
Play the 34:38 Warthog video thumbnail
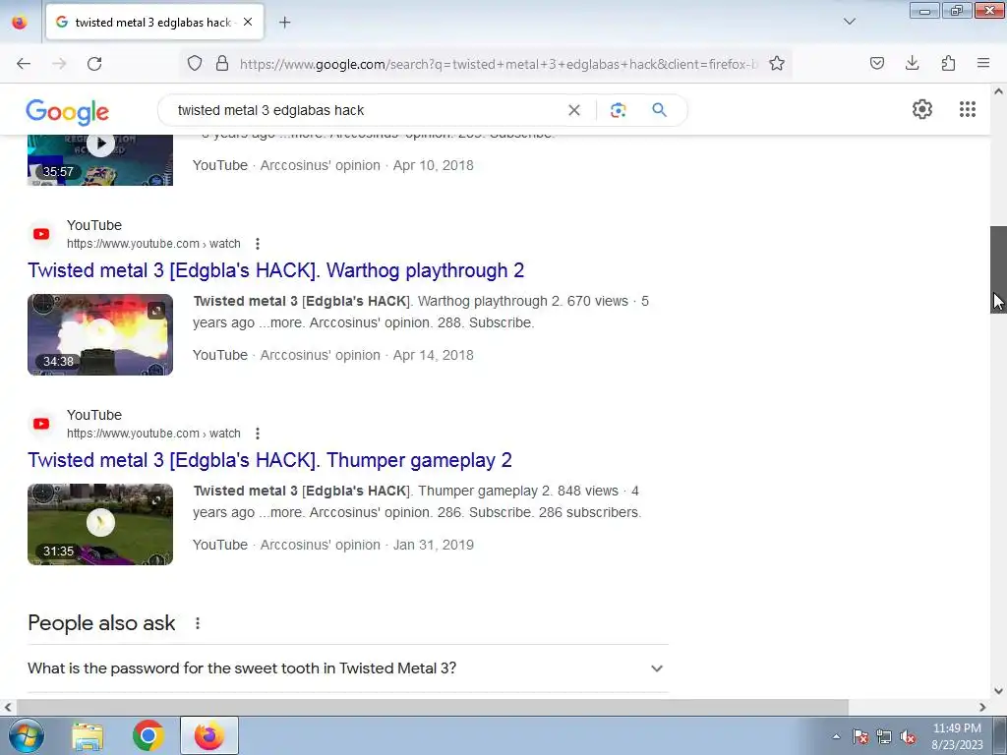point(100,334)
